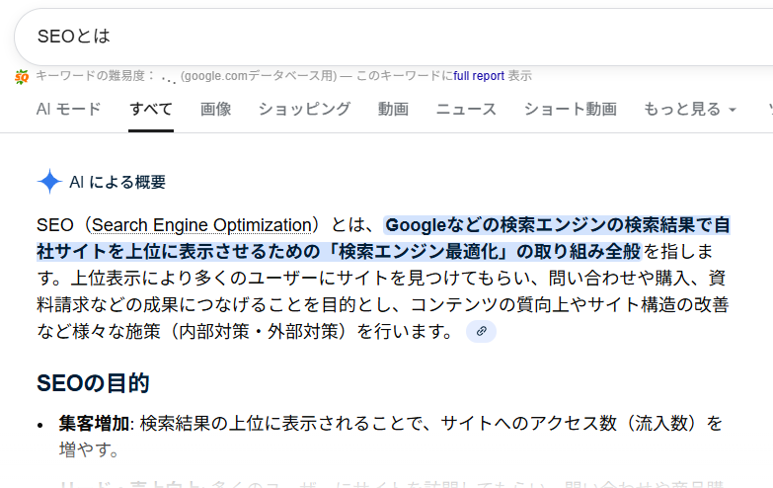Select the すべて tab
This screenshot has width=773, height=488.
(151, 109)
